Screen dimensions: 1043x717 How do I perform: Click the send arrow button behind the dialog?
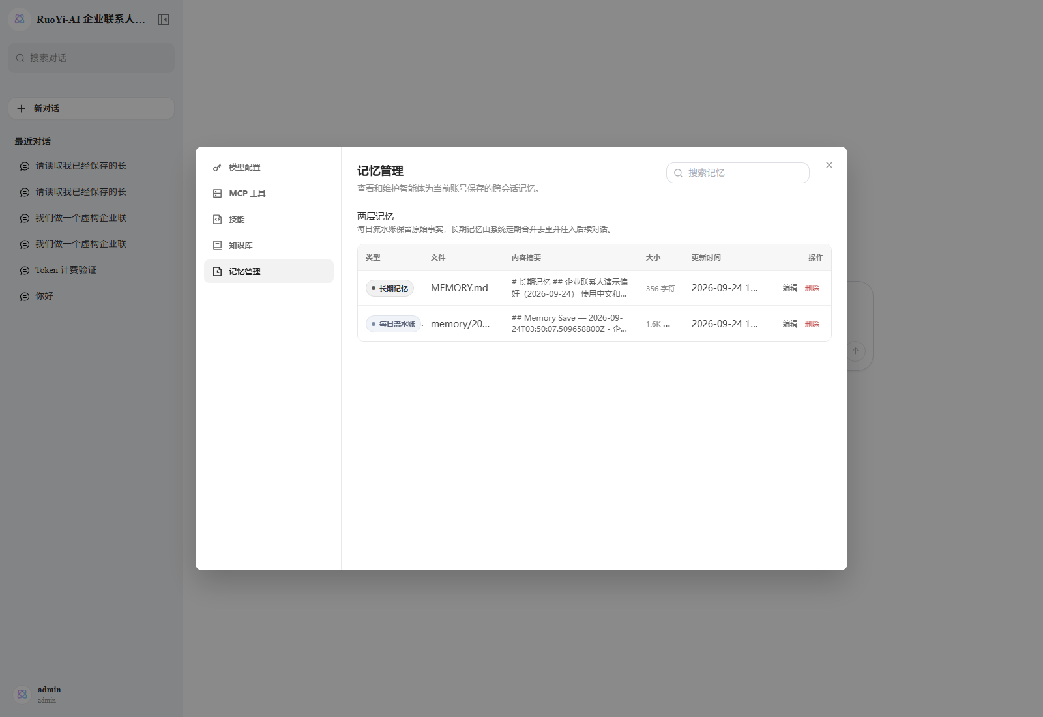click(856, 351)
